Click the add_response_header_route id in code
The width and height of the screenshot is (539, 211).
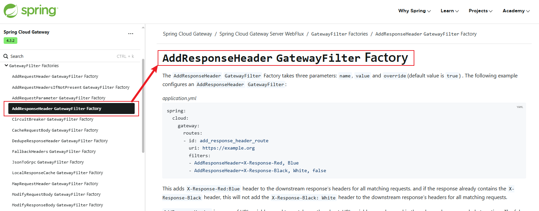tap(234, 141)
